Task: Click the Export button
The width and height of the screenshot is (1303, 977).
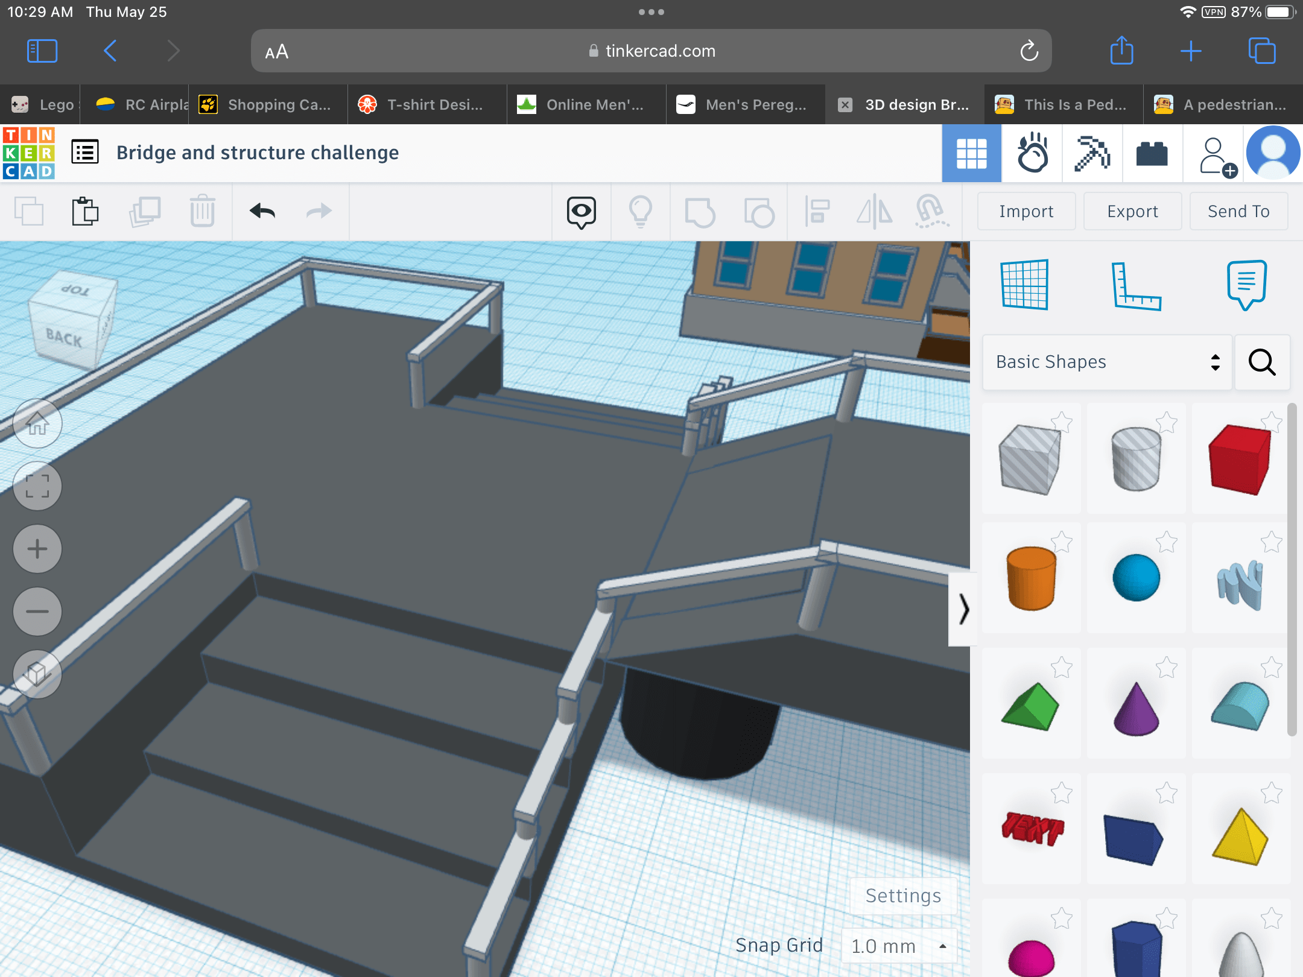Action: point(1132,211)
